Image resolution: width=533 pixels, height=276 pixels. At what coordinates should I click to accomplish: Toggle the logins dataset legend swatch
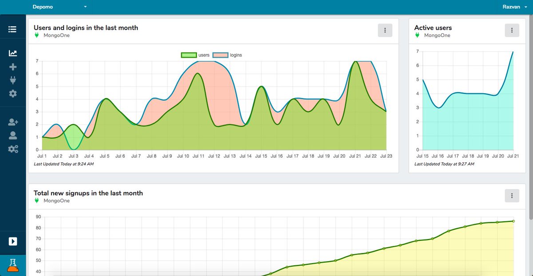click(x=220, y=55)
